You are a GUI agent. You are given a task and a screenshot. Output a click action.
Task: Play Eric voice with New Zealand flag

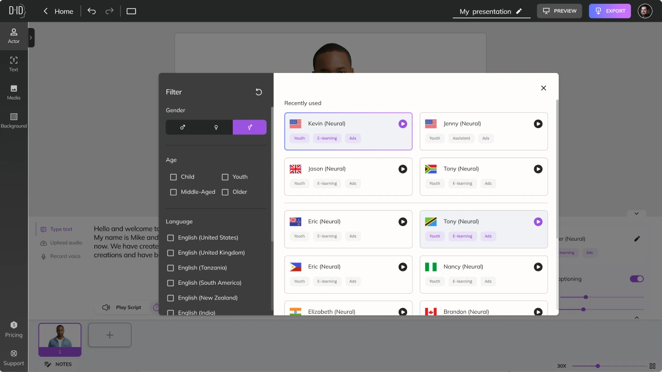click(403, 222)
